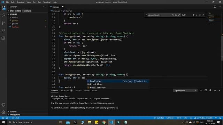Toggle Use Regular Expression in find widget
223x125 pixels.
(x=179, y=15)
